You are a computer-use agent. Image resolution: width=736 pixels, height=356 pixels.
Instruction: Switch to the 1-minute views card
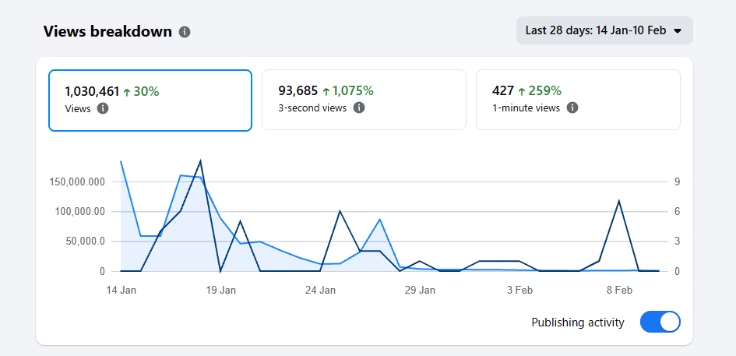click(x=578, y=100)
